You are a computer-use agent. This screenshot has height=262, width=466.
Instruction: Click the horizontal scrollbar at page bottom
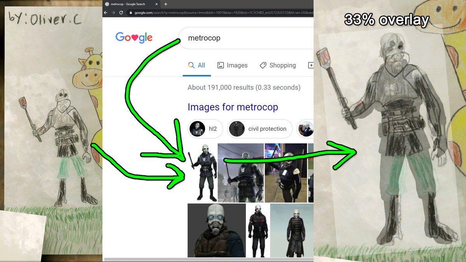pos(209,259)
